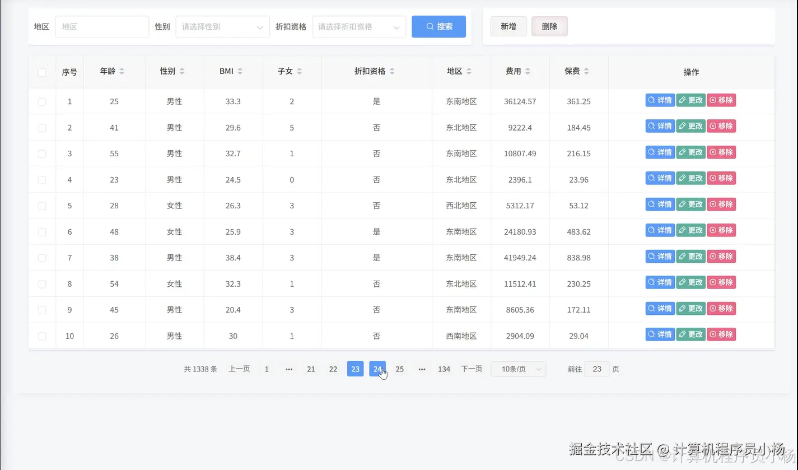
Task: Open 详情 for row 1
Action: (660, 100)
